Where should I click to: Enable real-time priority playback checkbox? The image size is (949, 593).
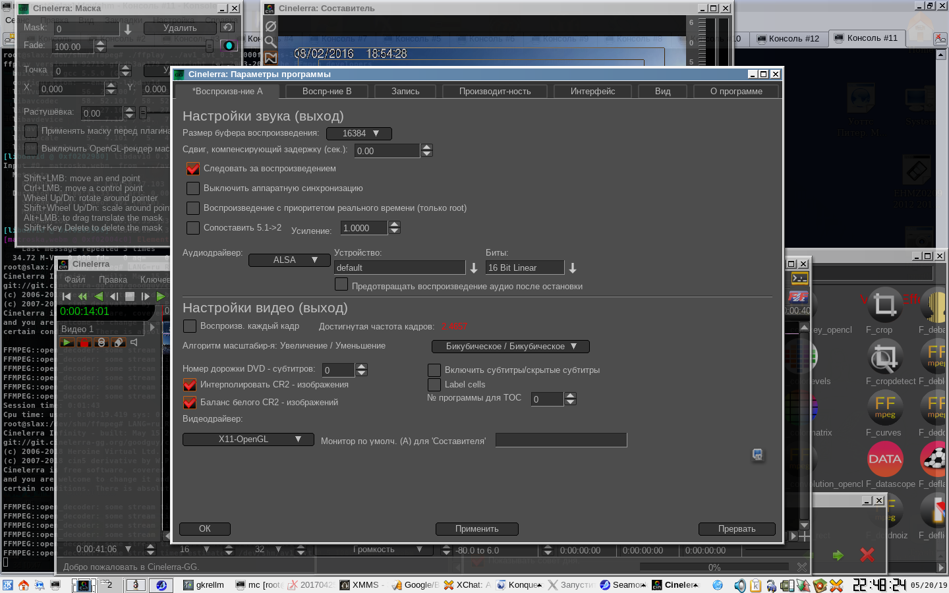pos(193,208)
